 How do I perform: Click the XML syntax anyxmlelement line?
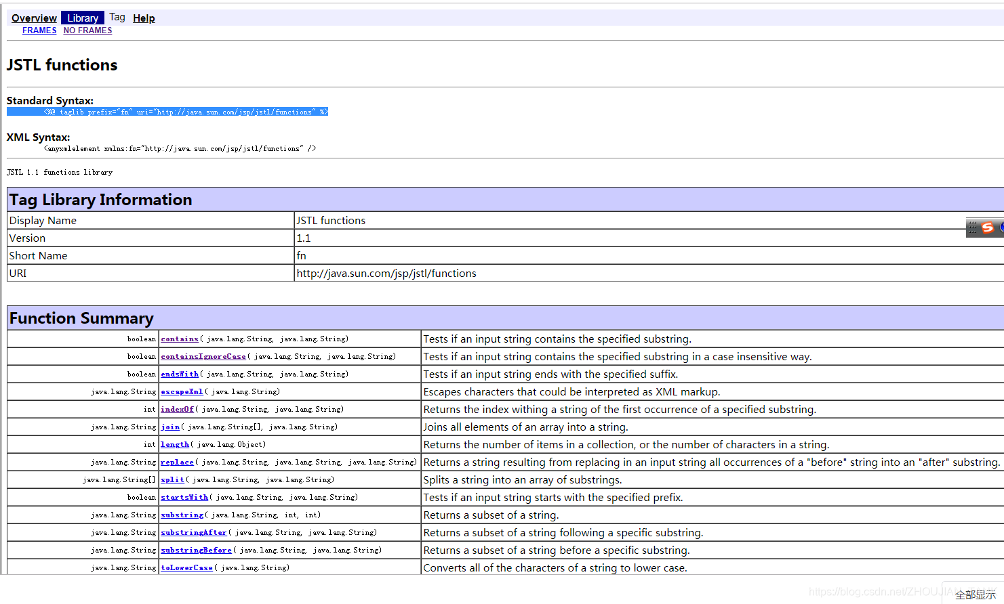(x=180, y=148)
